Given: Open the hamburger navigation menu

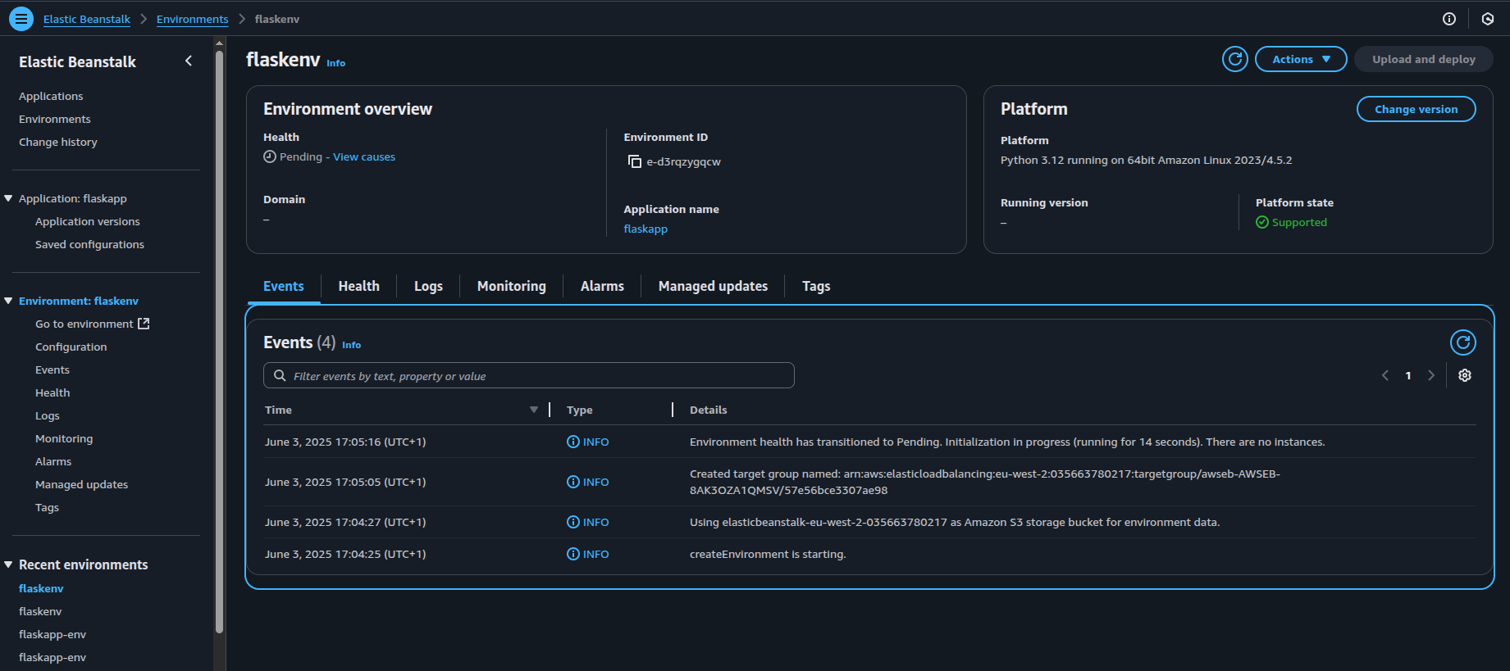Looking at the screenshot, I should click(21, 18).
